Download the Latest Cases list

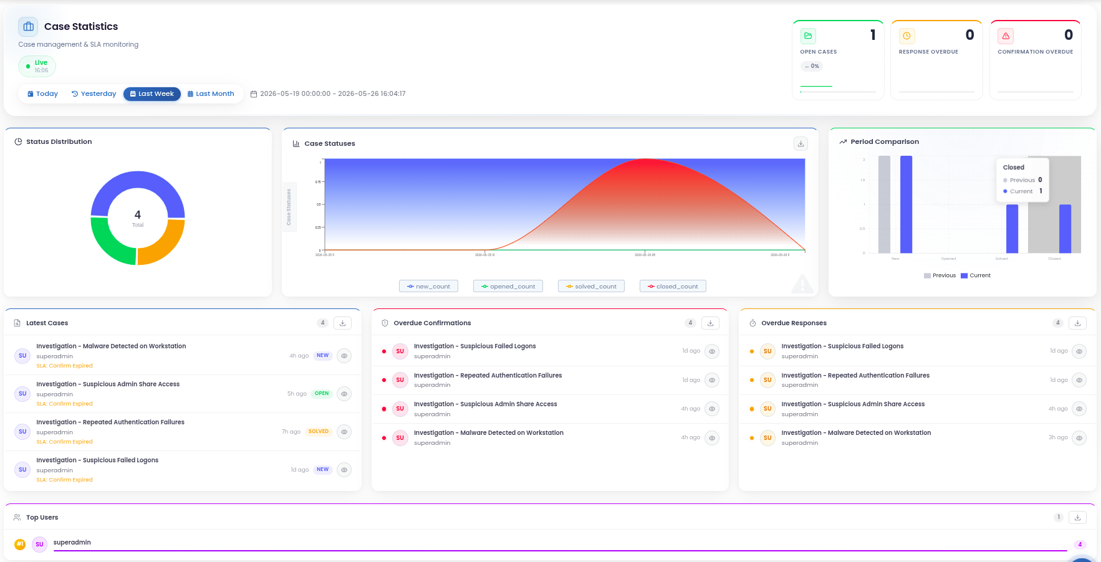pos(342,323)
